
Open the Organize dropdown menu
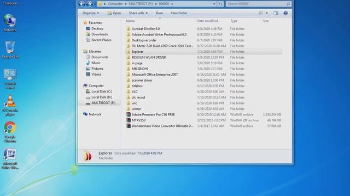pyautogui.click(x=91, y=13)
